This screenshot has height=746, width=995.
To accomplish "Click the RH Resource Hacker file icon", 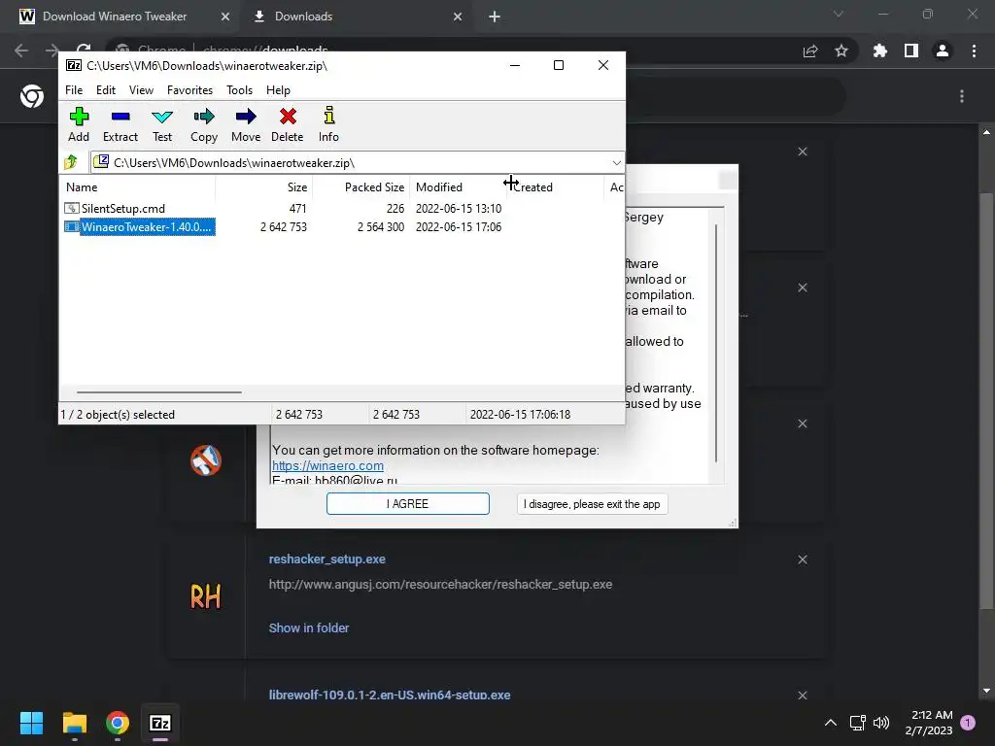I will [206, 596].
